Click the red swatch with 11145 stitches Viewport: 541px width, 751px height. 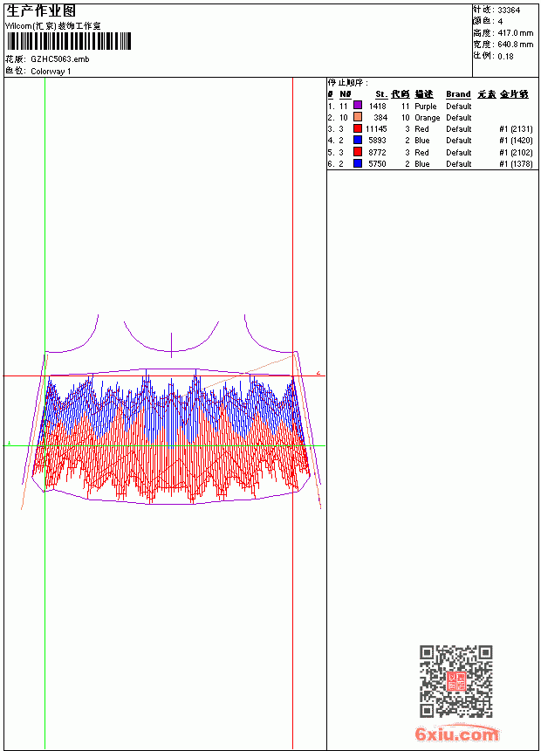(358, 128)
